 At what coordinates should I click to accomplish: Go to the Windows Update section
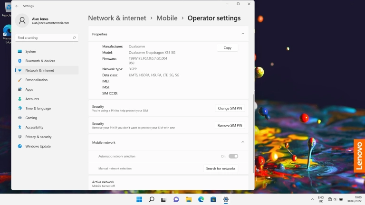[38, 146]
